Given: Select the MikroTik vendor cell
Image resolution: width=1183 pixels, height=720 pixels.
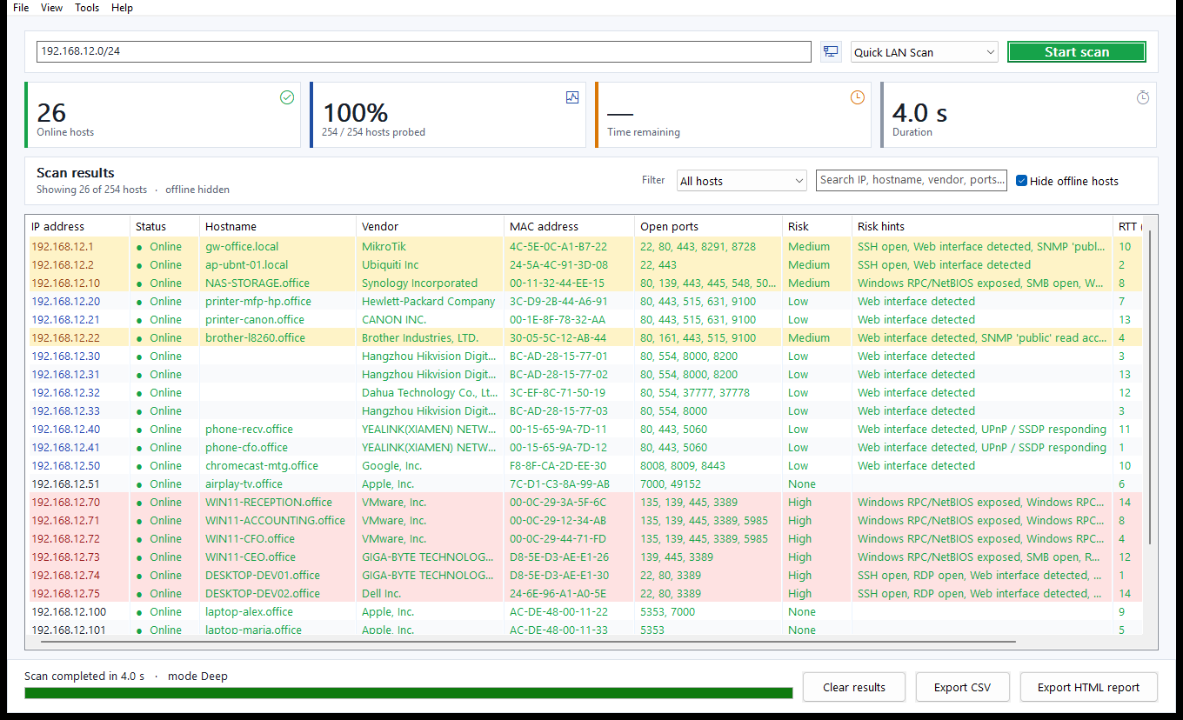Looking at the screenshot, I should (430, 246).
